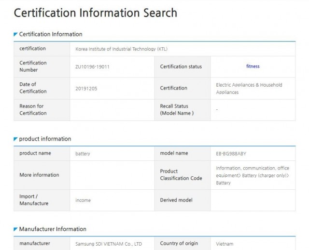Click the model name value EB-BG988ABY
309x250 pixels.
click(234, 154)
